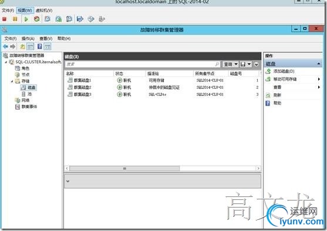Click the connect USB device toolbar icon
Image resolution: width=327 pixels, height=231 pixels.
[x=102, y=19]
